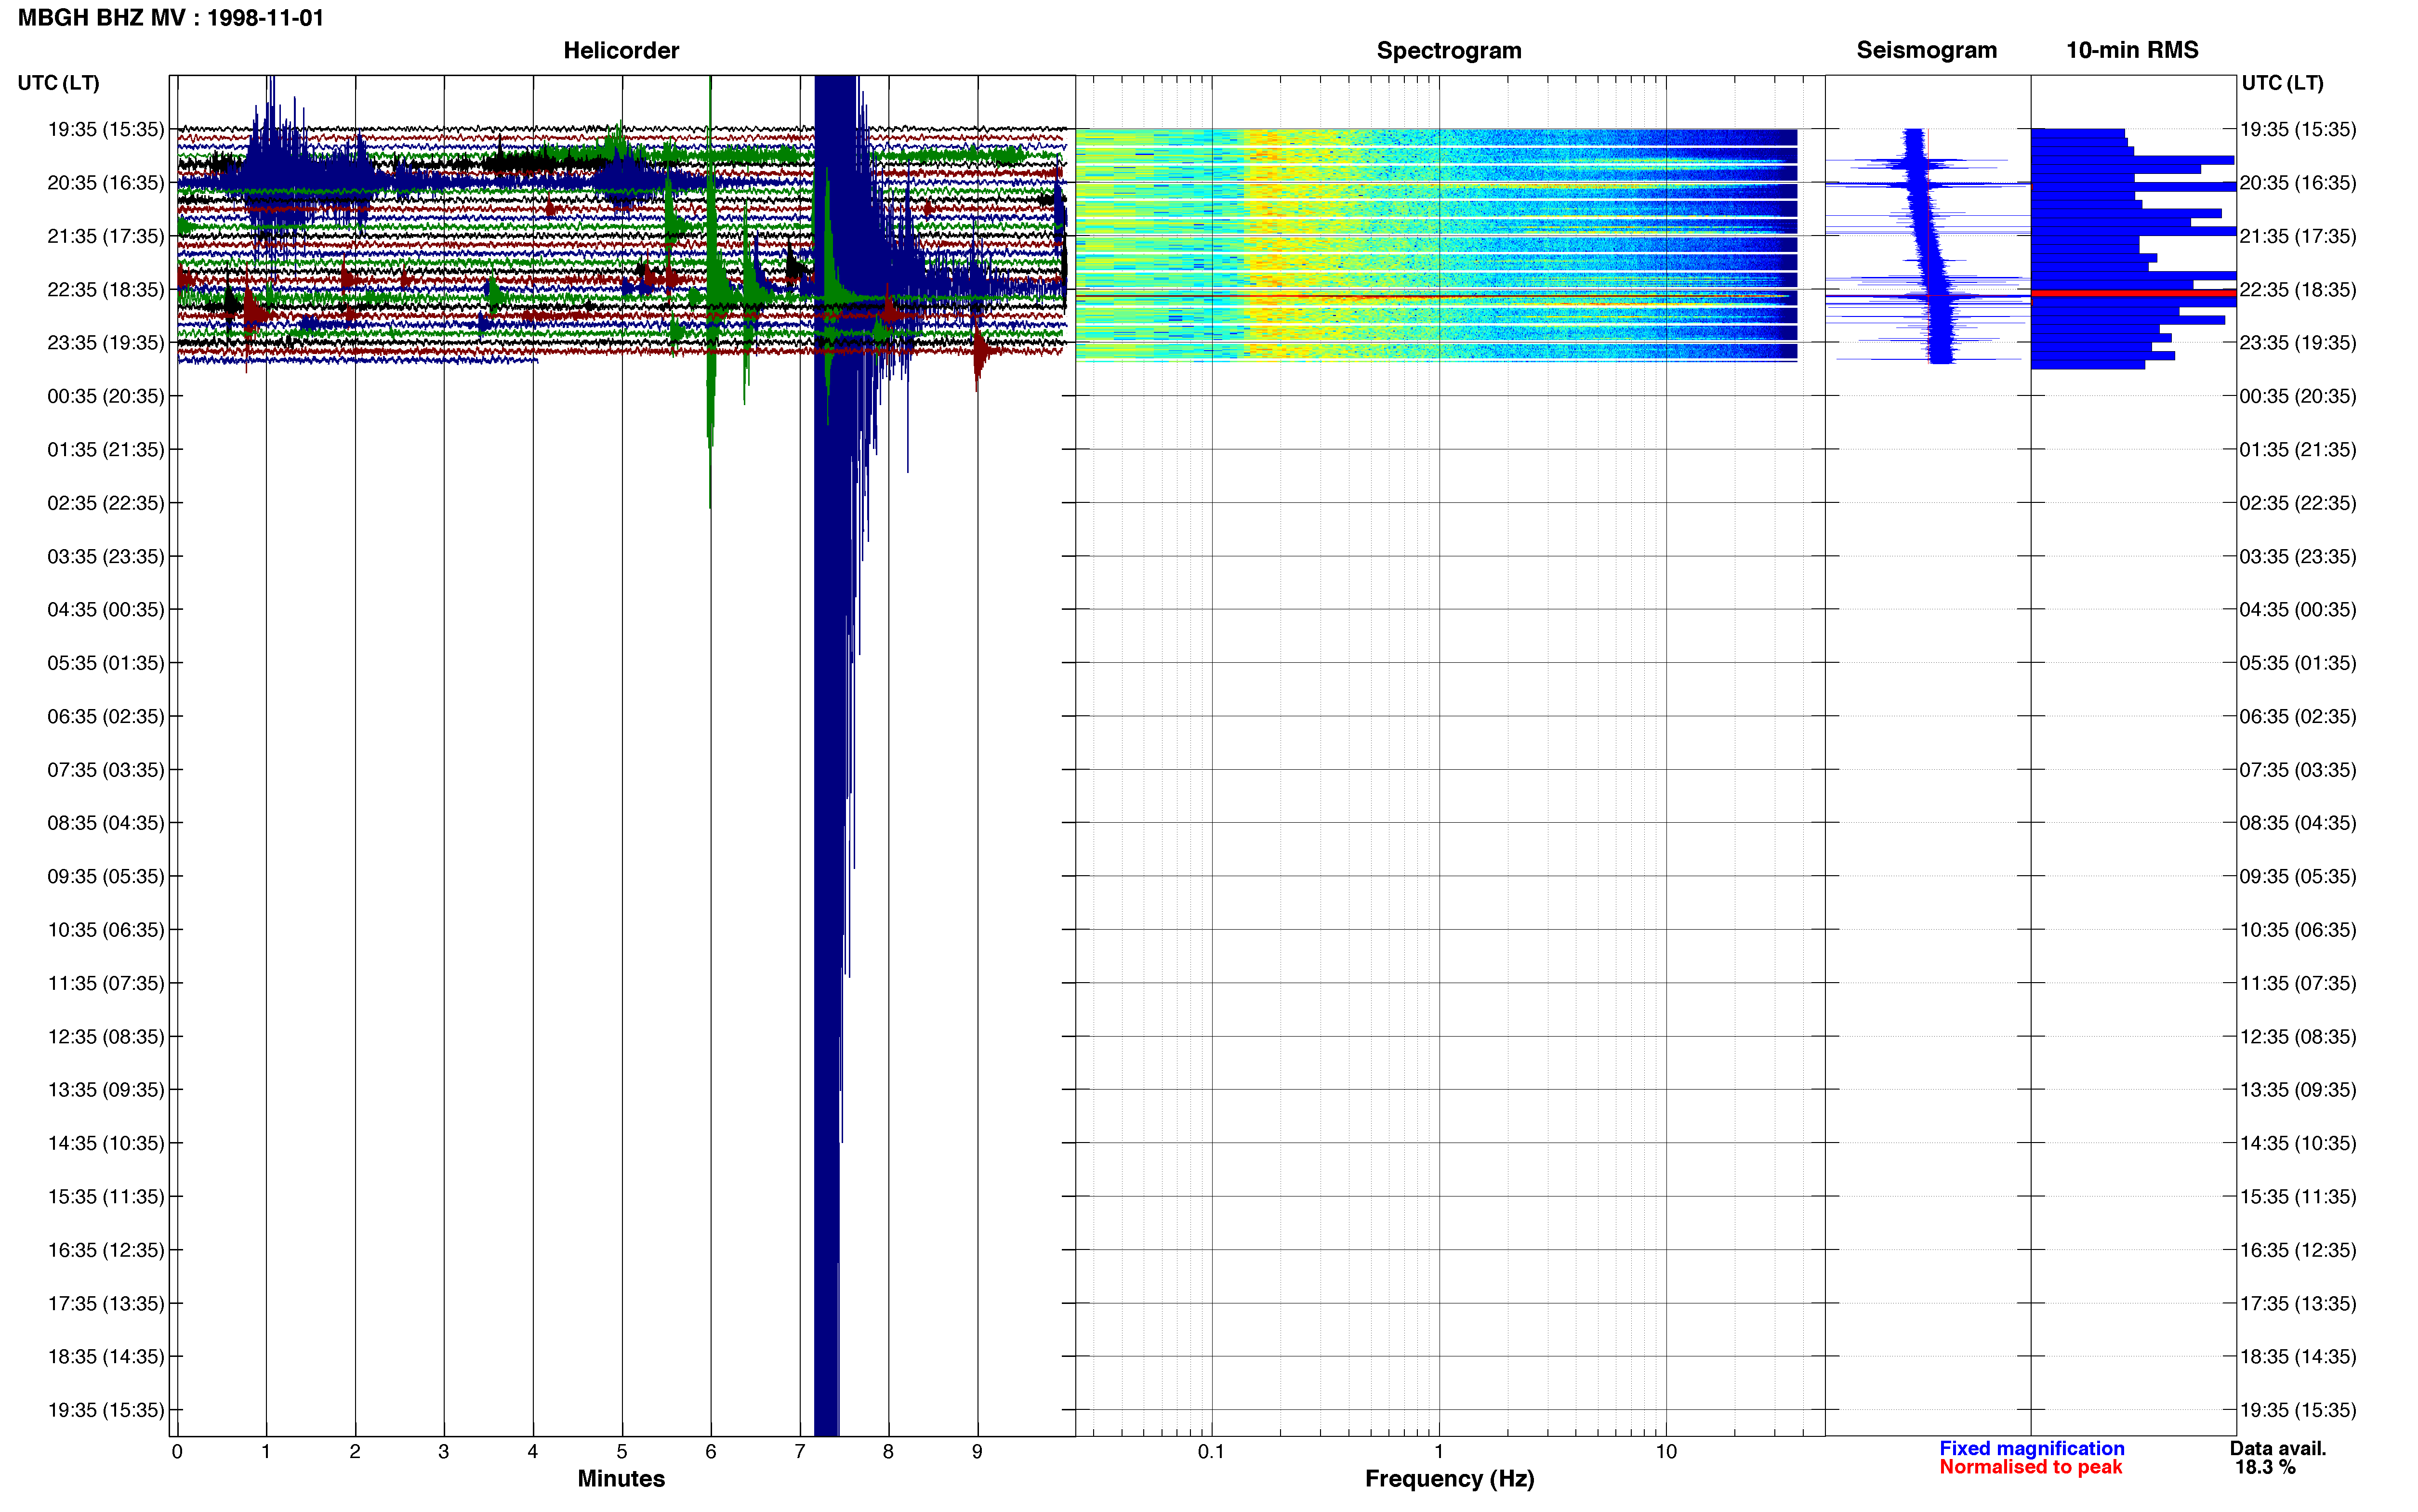Click the 'MBGH BHZ MV : 1998-11-01' title
Viewport: 2418px width, 1512px height.
pyautogui.click(x=171, y=18)
